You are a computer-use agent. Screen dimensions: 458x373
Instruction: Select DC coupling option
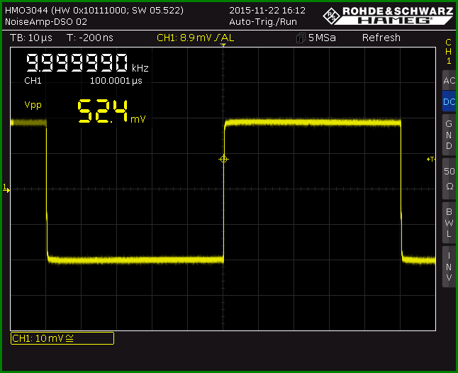click(x=449, y=101)
